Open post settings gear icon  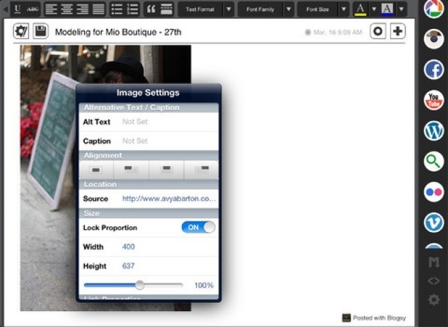coord(21,31)
